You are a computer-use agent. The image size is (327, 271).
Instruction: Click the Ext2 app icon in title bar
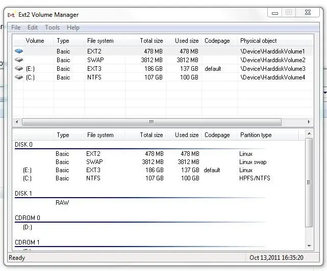pyautogui.click(x=11, y=15)
